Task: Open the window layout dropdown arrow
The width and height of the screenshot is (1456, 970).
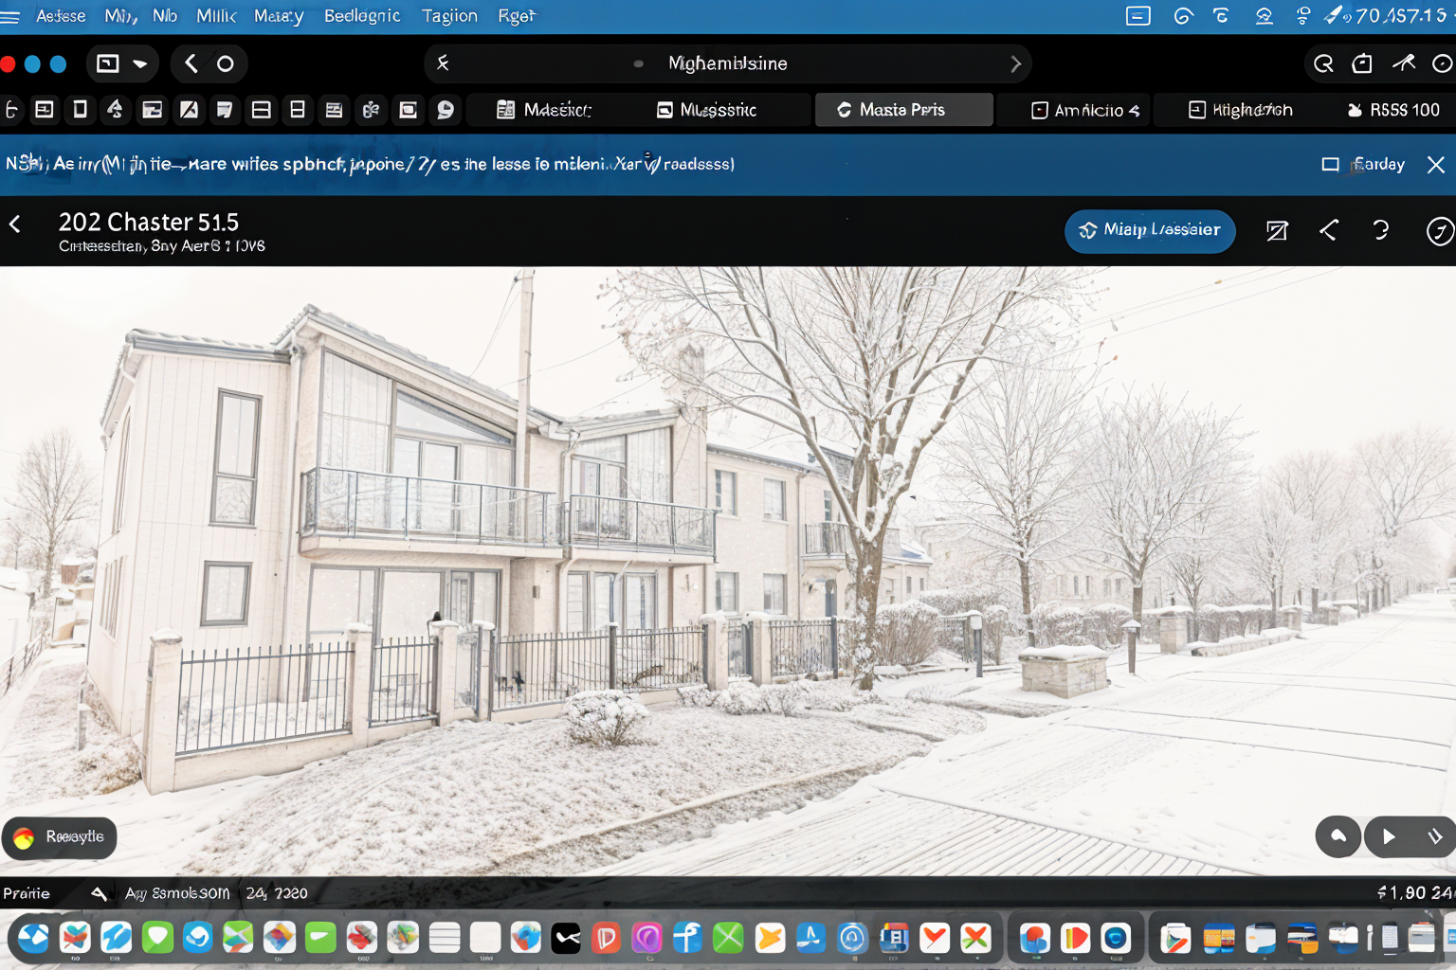Action: pos(140,63)
